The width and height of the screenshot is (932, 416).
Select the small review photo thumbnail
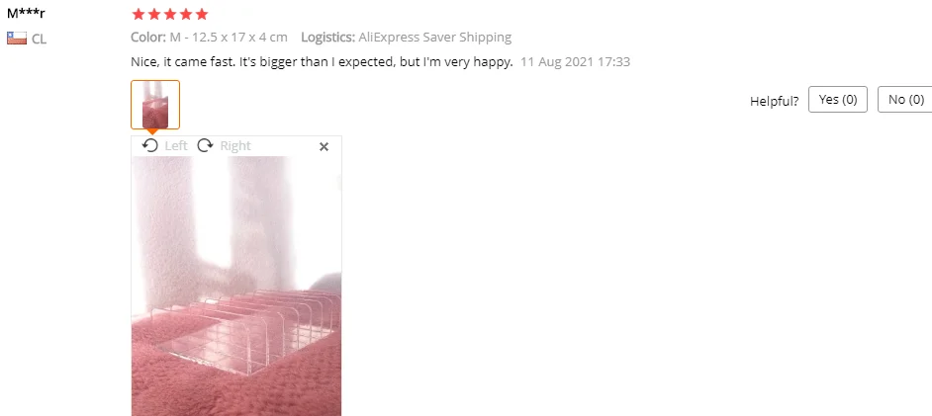(155, 105)
